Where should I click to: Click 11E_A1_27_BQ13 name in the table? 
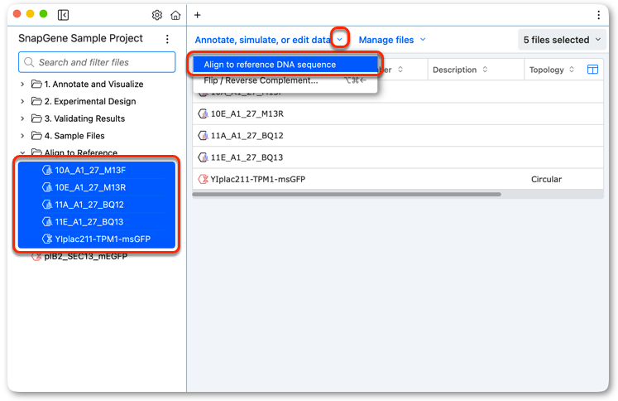tap(247, 157)
